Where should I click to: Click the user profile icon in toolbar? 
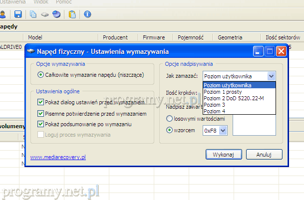(x=2, y=14)
